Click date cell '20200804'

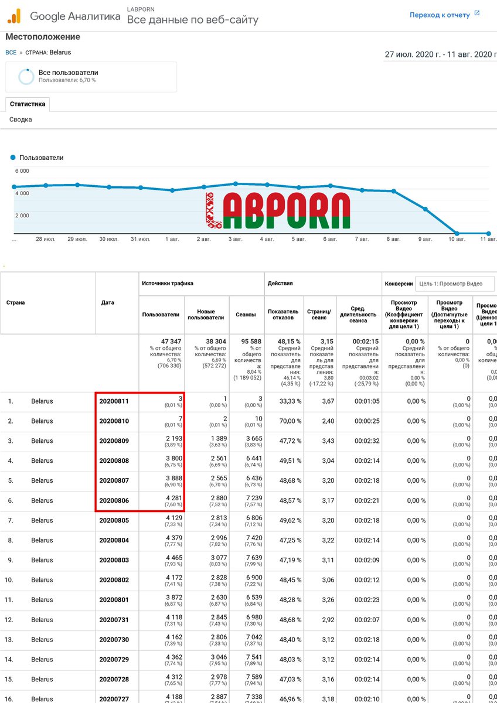pyautogui.click(x=114, y=541)
